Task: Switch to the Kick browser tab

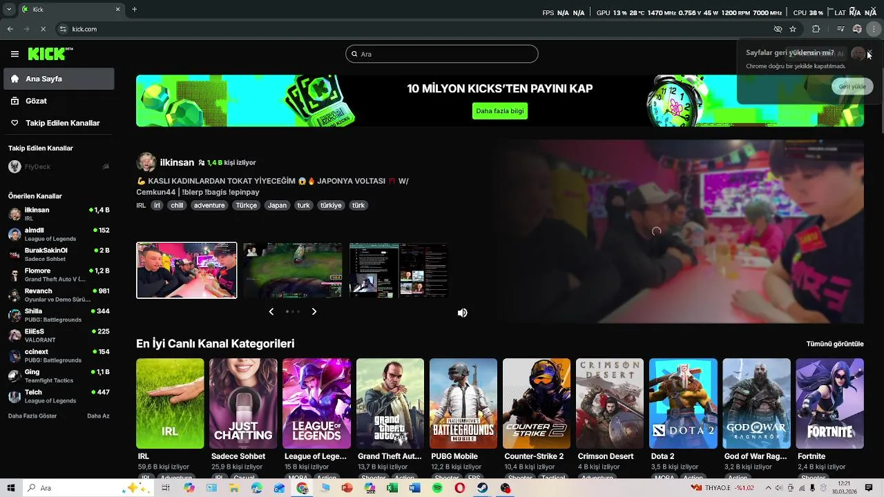Action: tap(71, 10)
